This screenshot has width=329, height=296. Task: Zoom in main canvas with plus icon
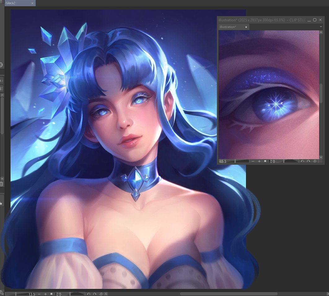[45, 294]
